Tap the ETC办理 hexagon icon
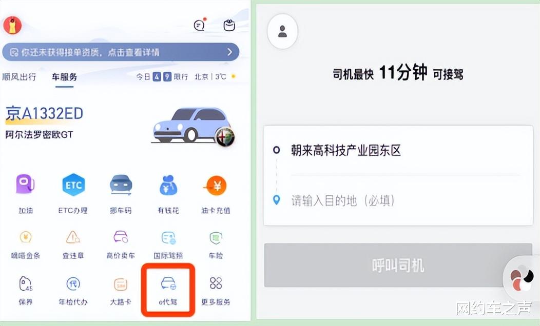This screenshot has height=326, width=540. tap(73, 185)
